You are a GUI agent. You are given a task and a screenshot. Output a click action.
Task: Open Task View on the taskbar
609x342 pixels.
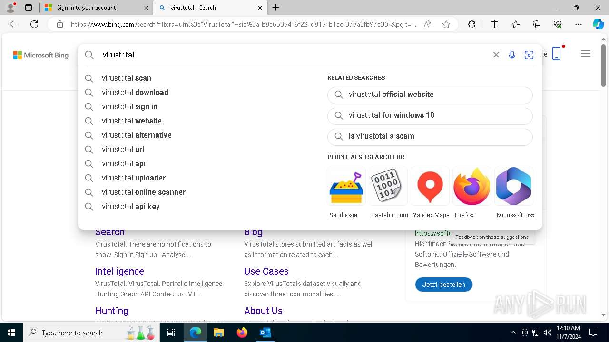172,332
